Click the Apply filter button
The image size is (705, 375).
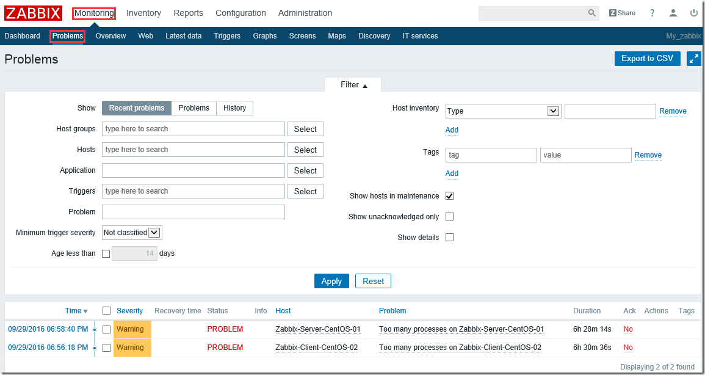(x=331, y=281)
